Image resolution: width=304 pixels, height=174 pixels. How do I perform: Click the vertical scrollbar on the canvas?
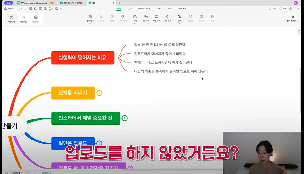300,91
